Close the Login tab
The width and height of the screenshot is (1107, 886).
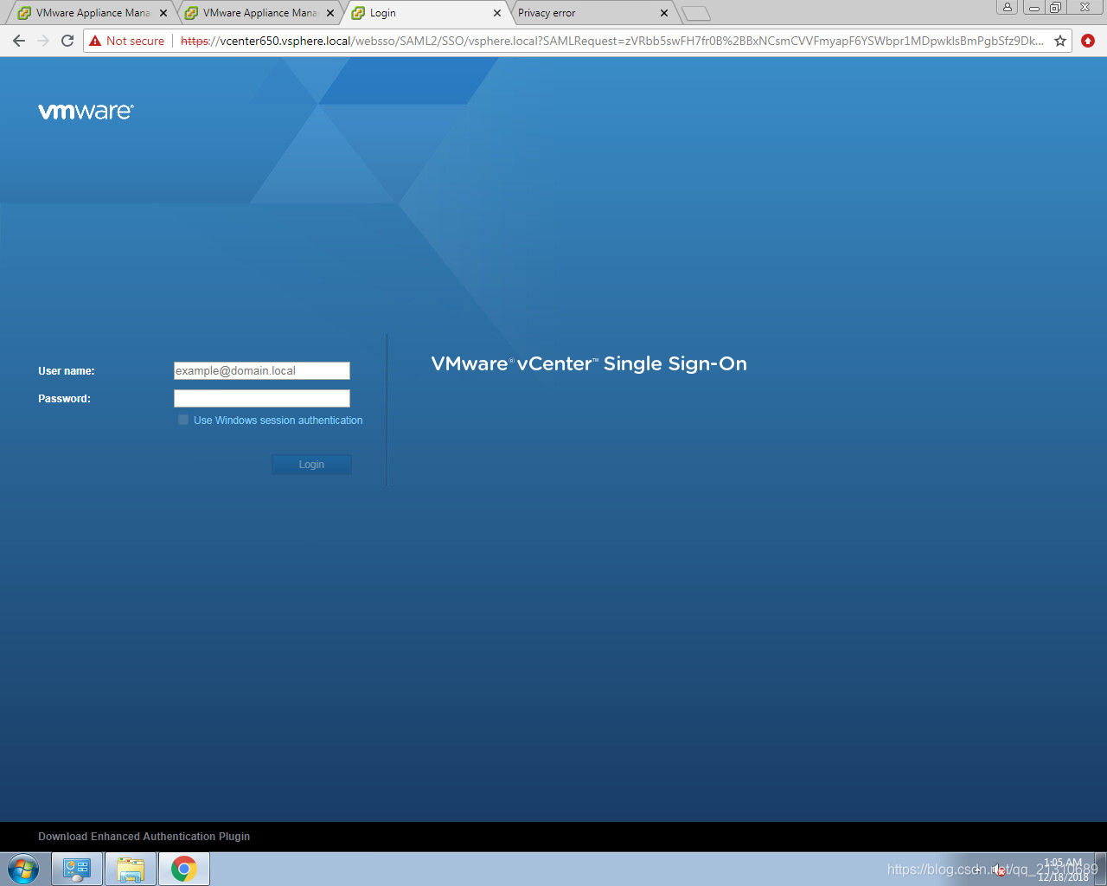tap(497, 13)
